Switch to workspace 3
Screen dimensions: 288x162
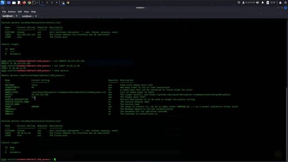[52, 3]
